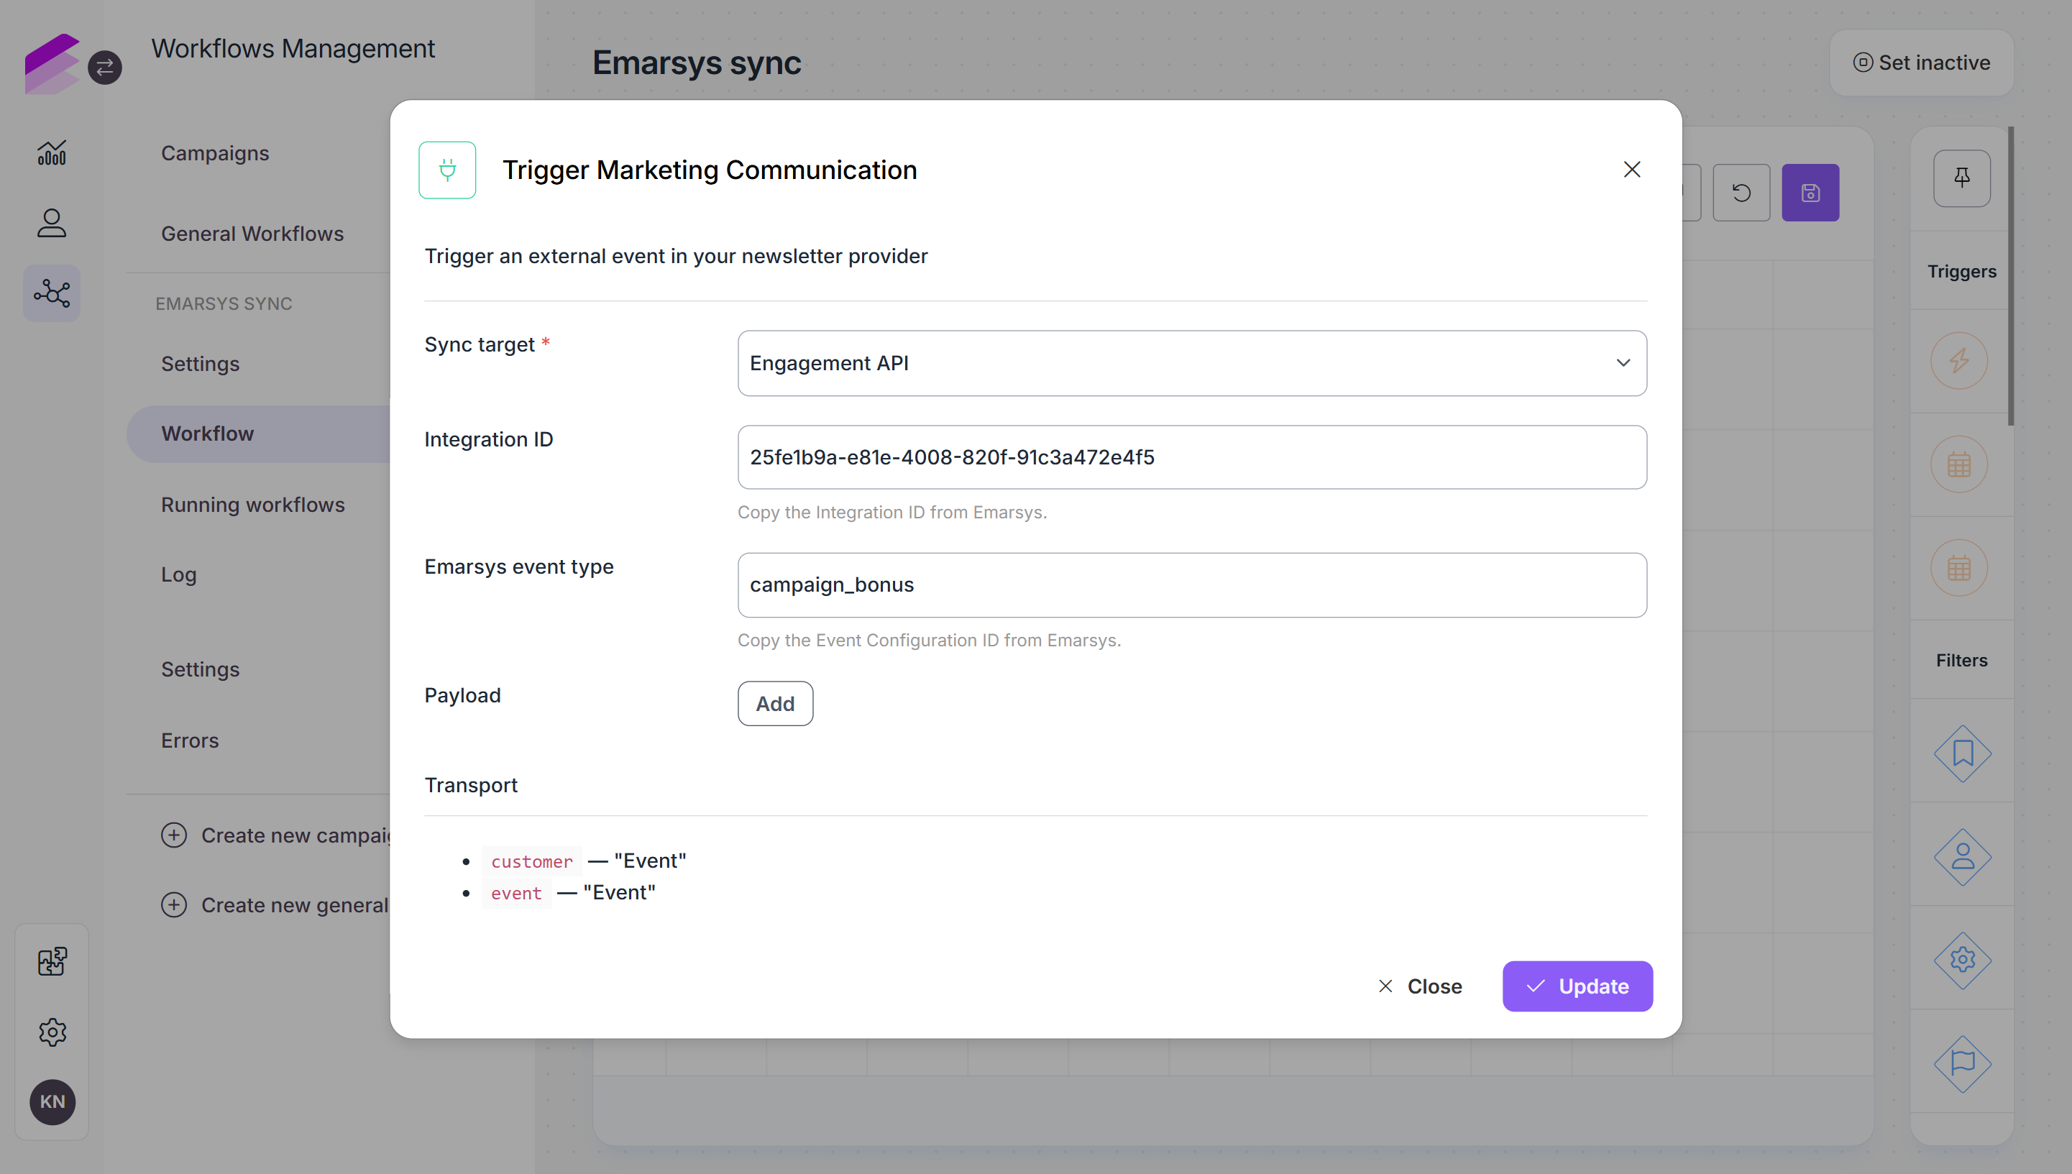Screen dimensions: 2072x1174
Task: Click the KN user avatar
Action: coord(52,1101)
